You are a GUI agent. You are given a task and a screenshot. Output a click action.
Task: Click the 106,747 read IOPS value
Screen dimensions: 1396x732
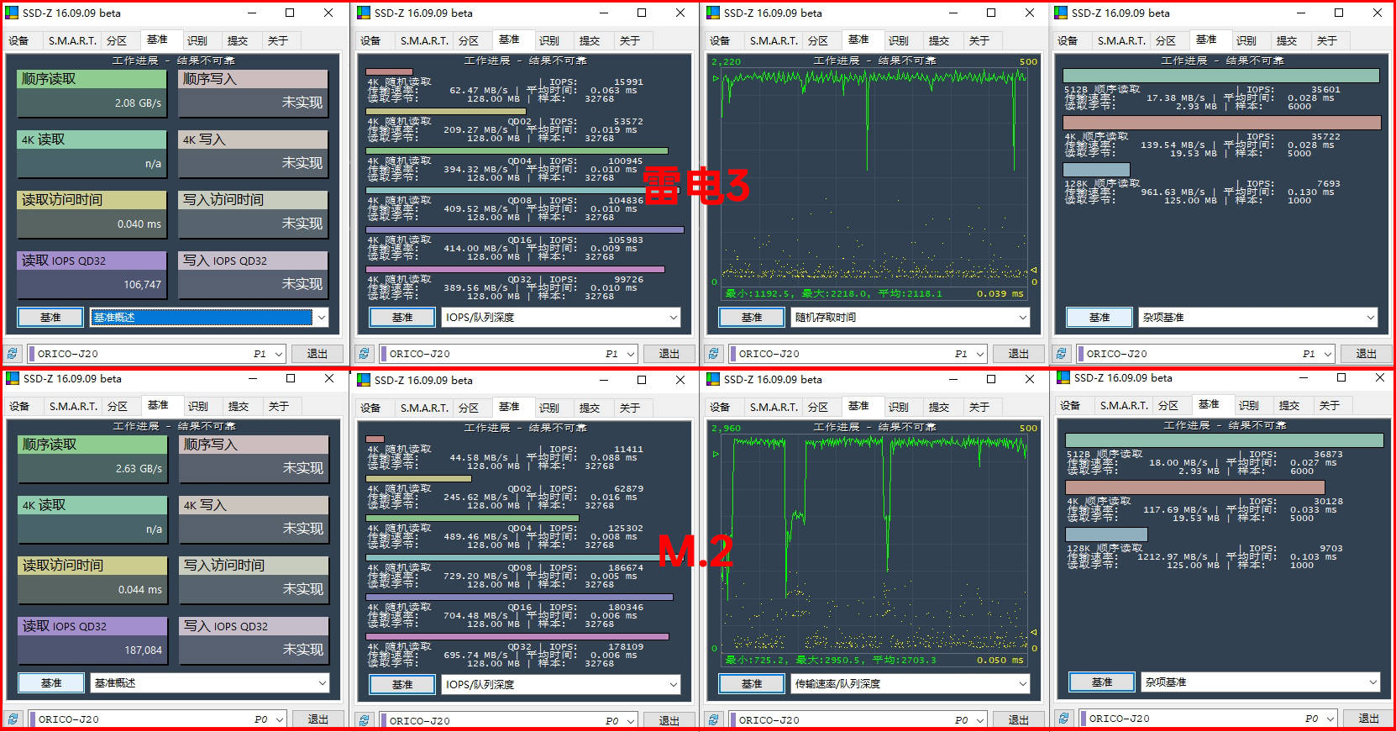[x=142, y=285]
